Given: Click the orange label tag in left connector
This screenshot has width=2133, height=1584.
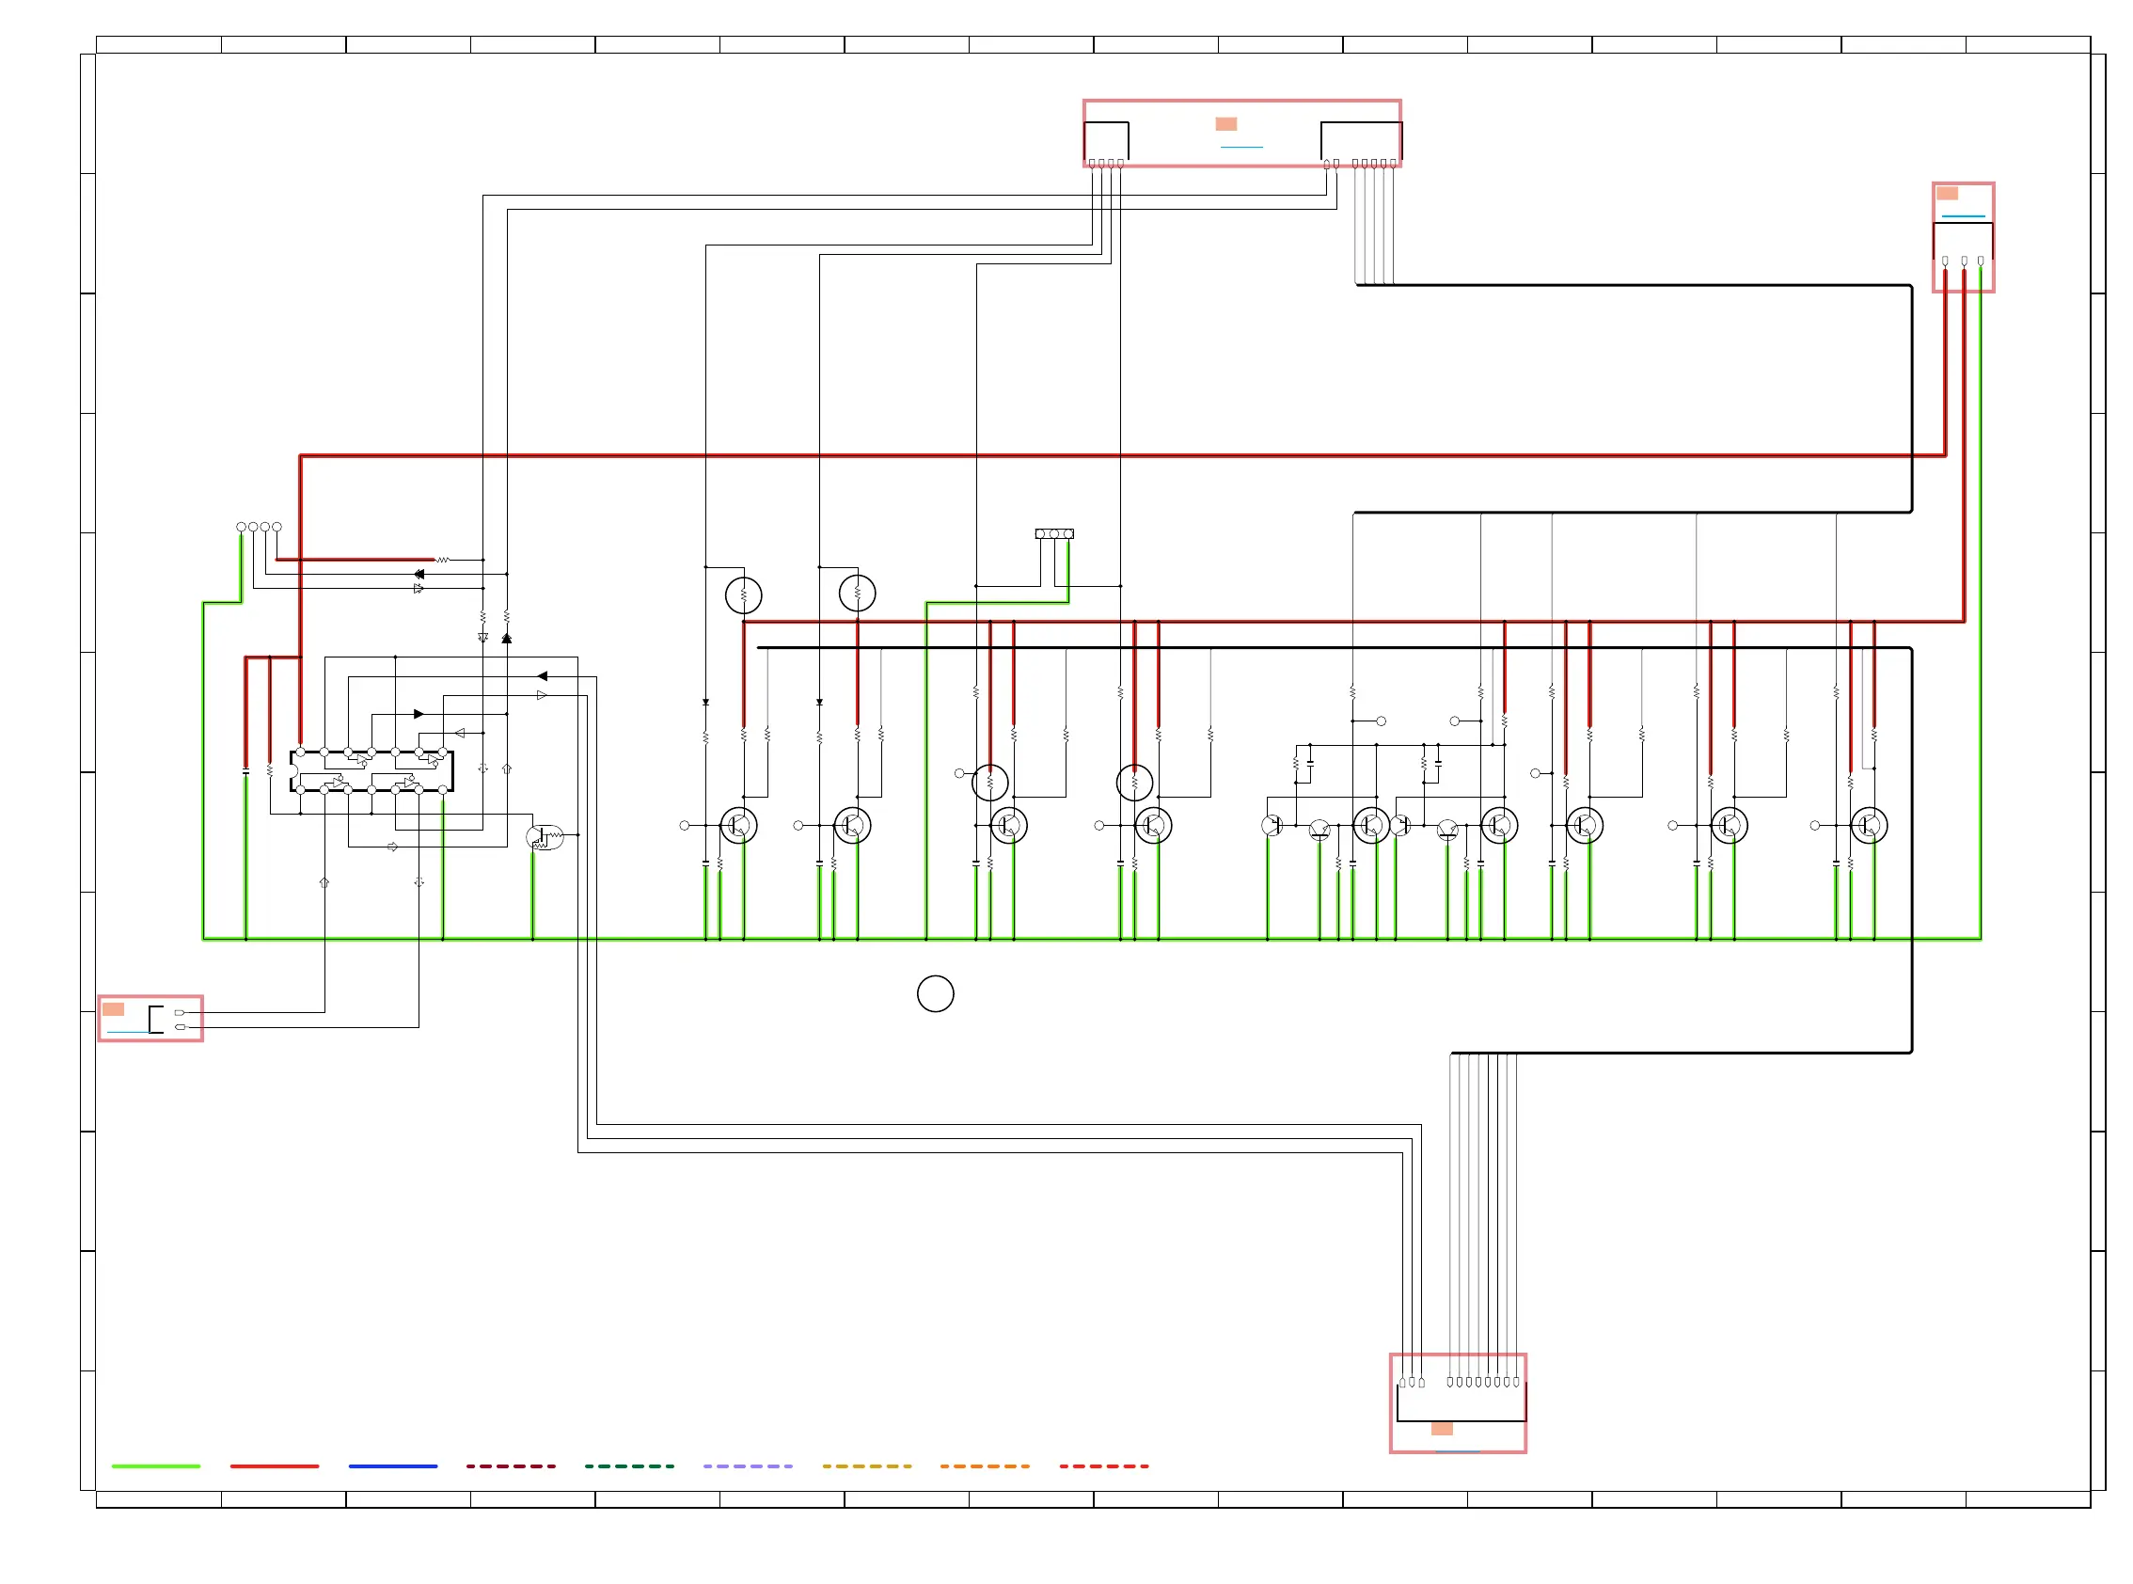Looking at the screenshot, I should pos(113,1008).
